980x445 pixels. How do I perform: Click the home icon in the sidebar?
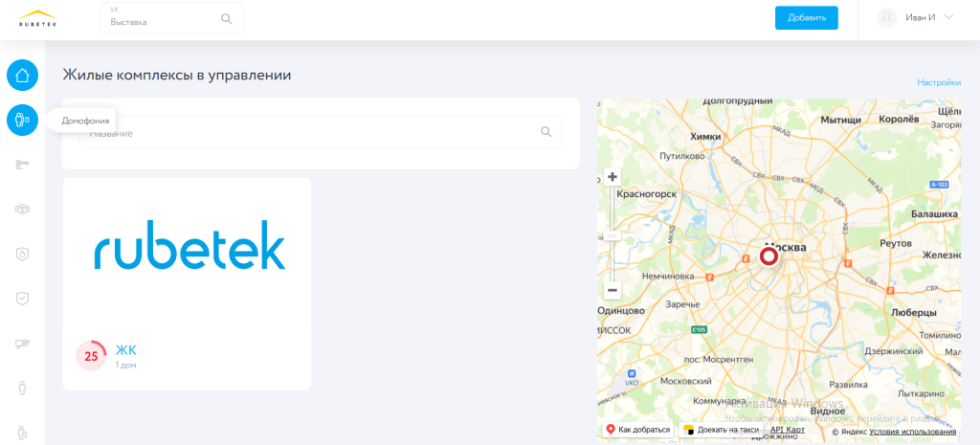click(22, 76)
